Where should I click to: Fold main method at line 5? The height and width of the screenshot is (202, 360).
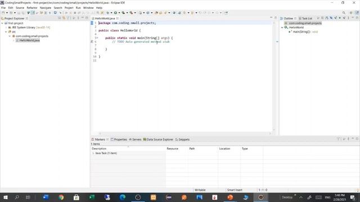[x=97, y=38]
